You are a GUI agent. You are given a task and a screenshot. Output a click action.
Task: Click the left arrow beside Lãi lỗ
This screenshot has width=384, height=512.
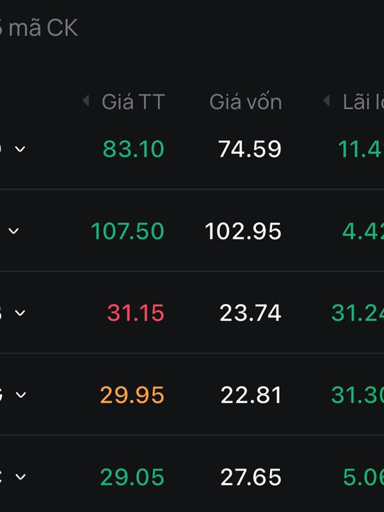click(x=326, y=101)
